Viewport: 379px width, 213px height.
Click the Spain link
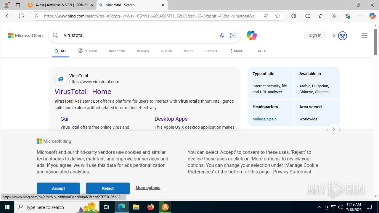click(x=272, y=119)
